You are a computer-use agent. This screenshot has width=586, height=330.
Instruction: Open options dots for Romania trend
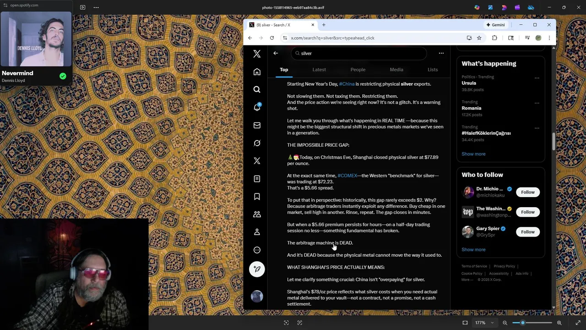tap(537, 103)
